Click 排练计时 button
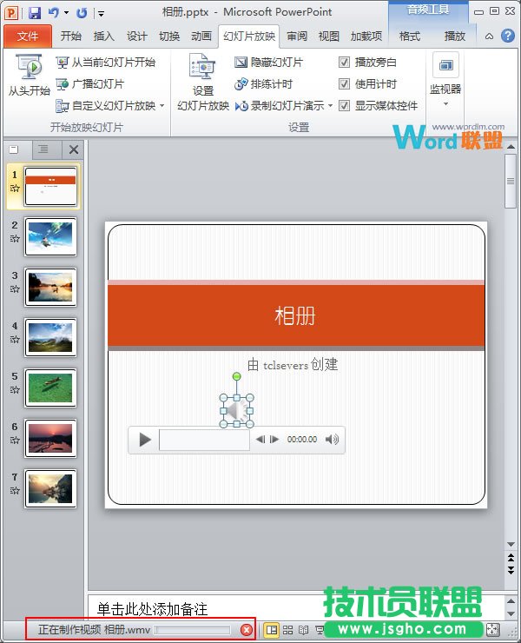Image resolution: width=521 pixels, height=643 pixels. coord(263,84)
